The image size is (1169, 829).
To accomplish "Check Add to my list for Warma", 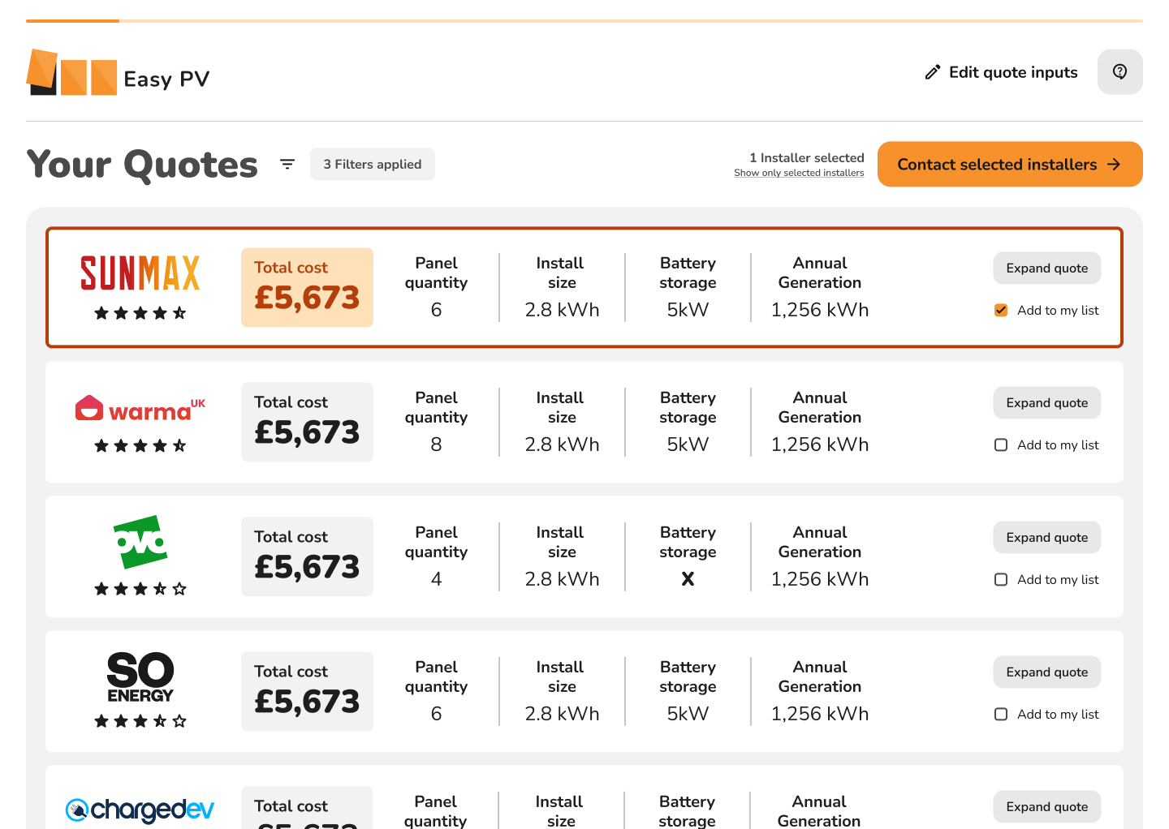I will [x=1001, y=445].
